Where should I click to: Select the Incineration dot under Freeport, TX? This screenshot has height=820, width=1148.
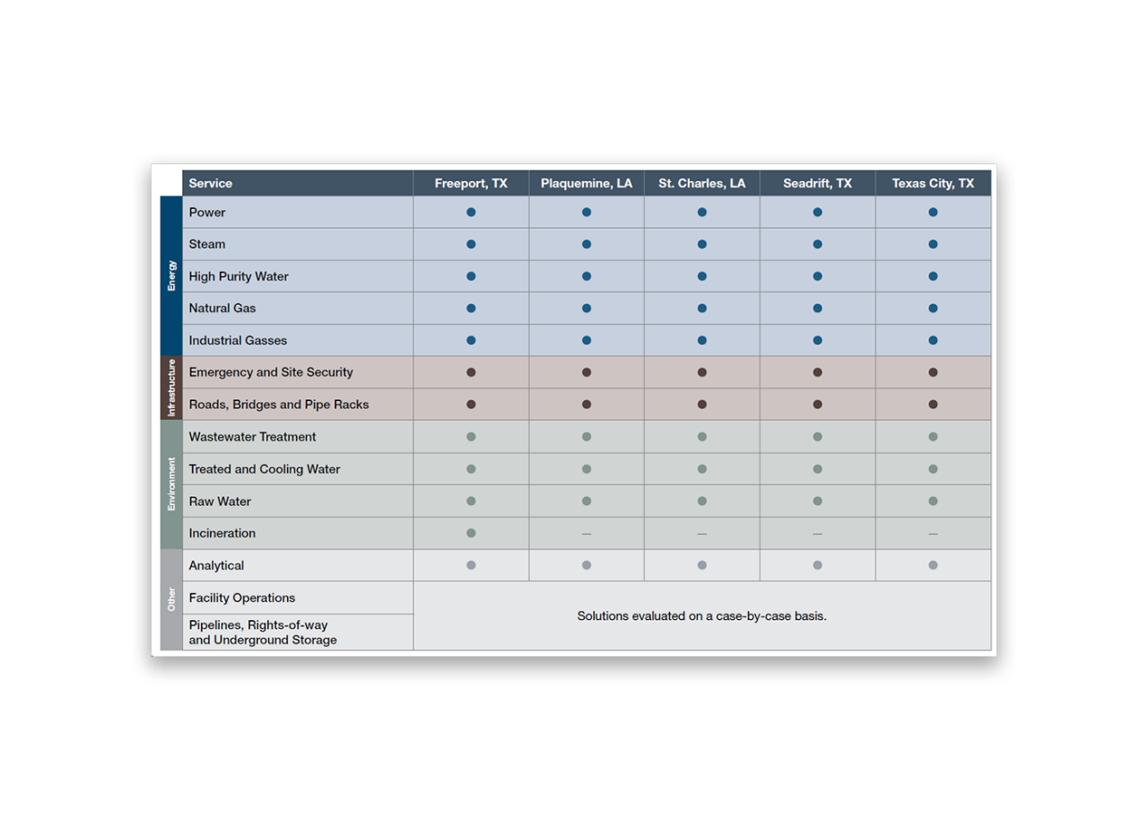click(470, 533)
